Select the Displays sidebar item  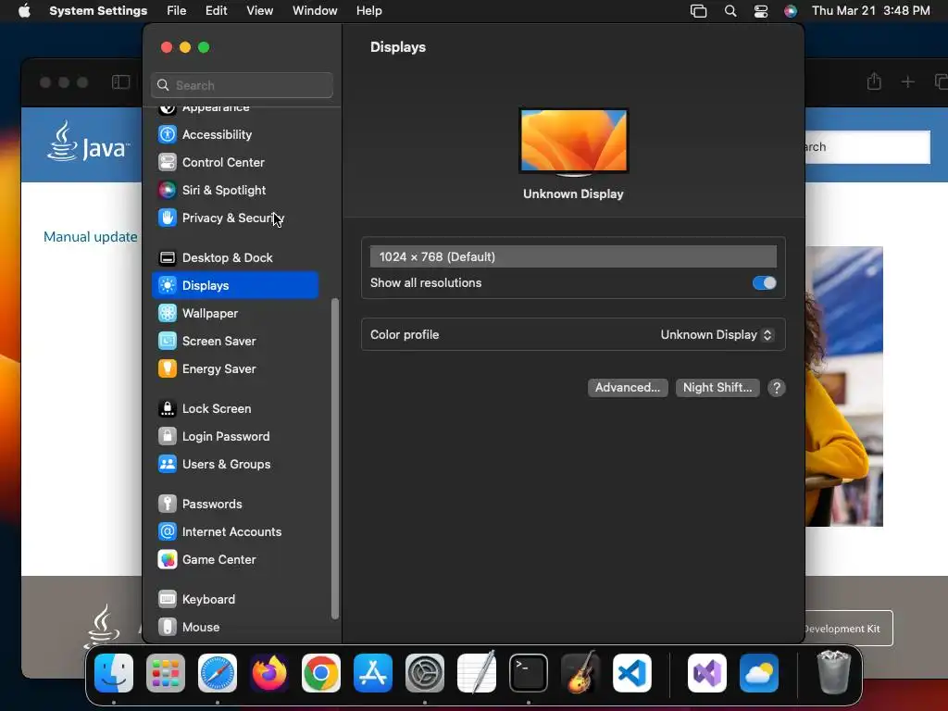(235, 285)
